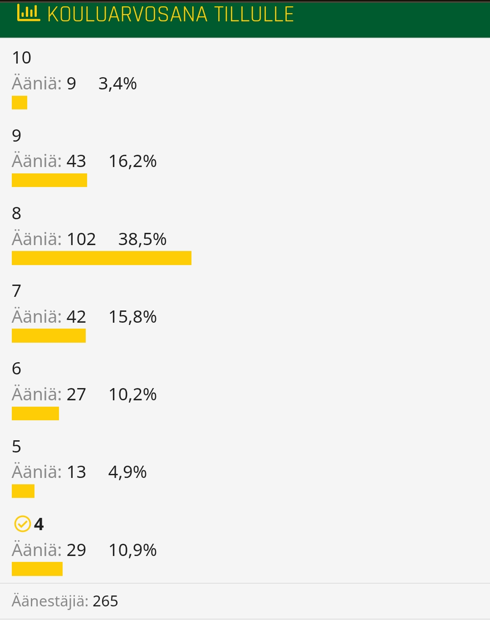The width and height of the screenshot is (490, 620).
Task: Select poll option grade 8
Action: (x=17, y=213)
